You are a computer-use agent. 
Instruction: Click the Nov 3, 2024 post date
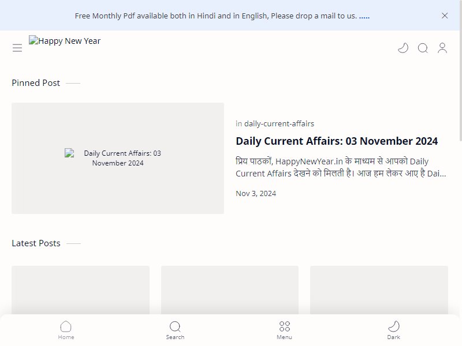click(x=256, y=193)
